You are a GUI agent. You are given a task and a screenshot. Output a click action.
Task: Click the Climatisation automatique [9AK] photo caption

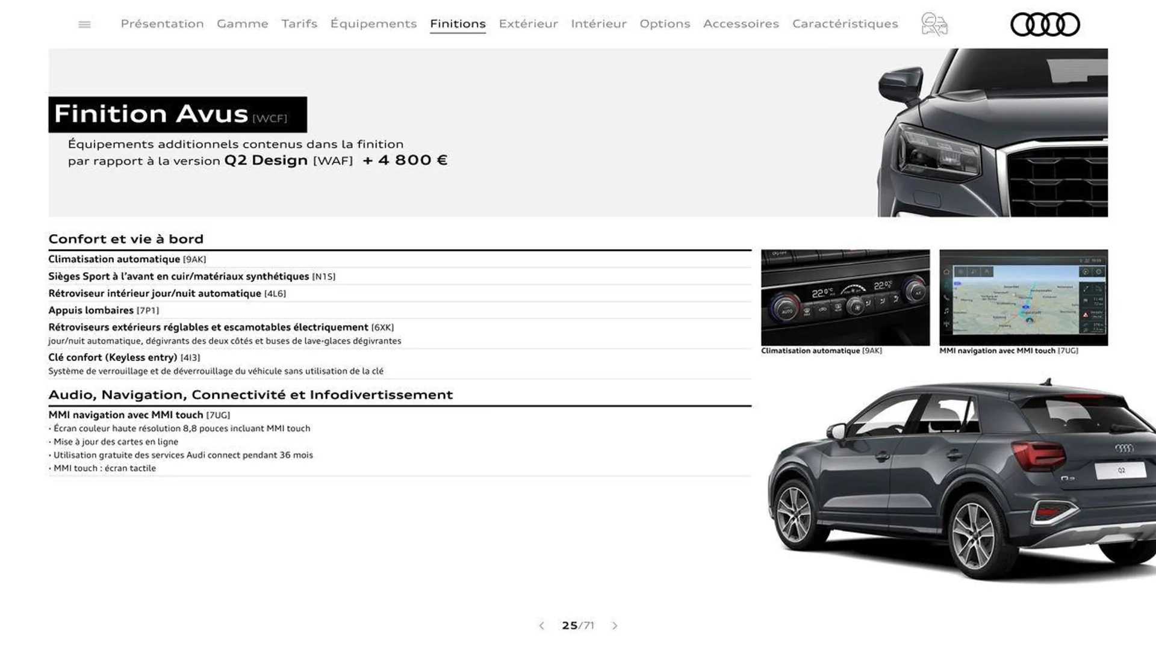pos(821,351)
